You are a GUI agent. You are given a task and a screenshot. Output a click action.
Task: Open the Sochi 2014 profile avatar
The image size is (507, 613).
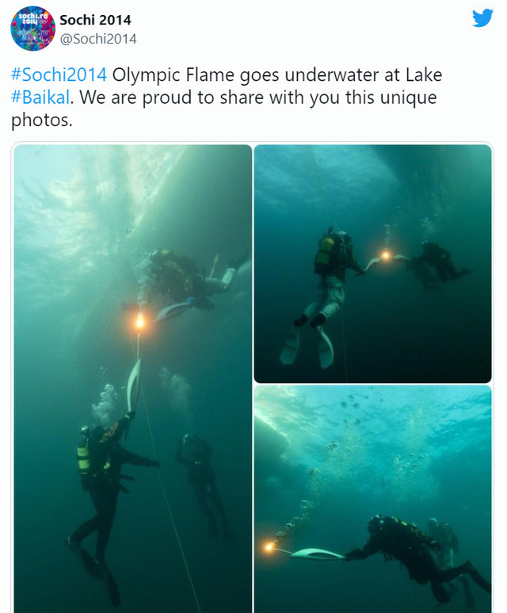point(32,29)
